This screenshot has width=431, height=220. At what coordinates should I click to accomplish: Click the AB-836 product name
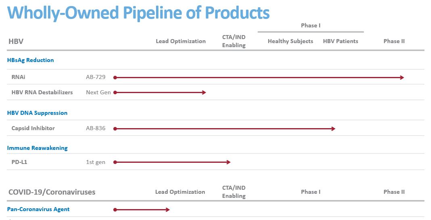[x=96, y=128]
